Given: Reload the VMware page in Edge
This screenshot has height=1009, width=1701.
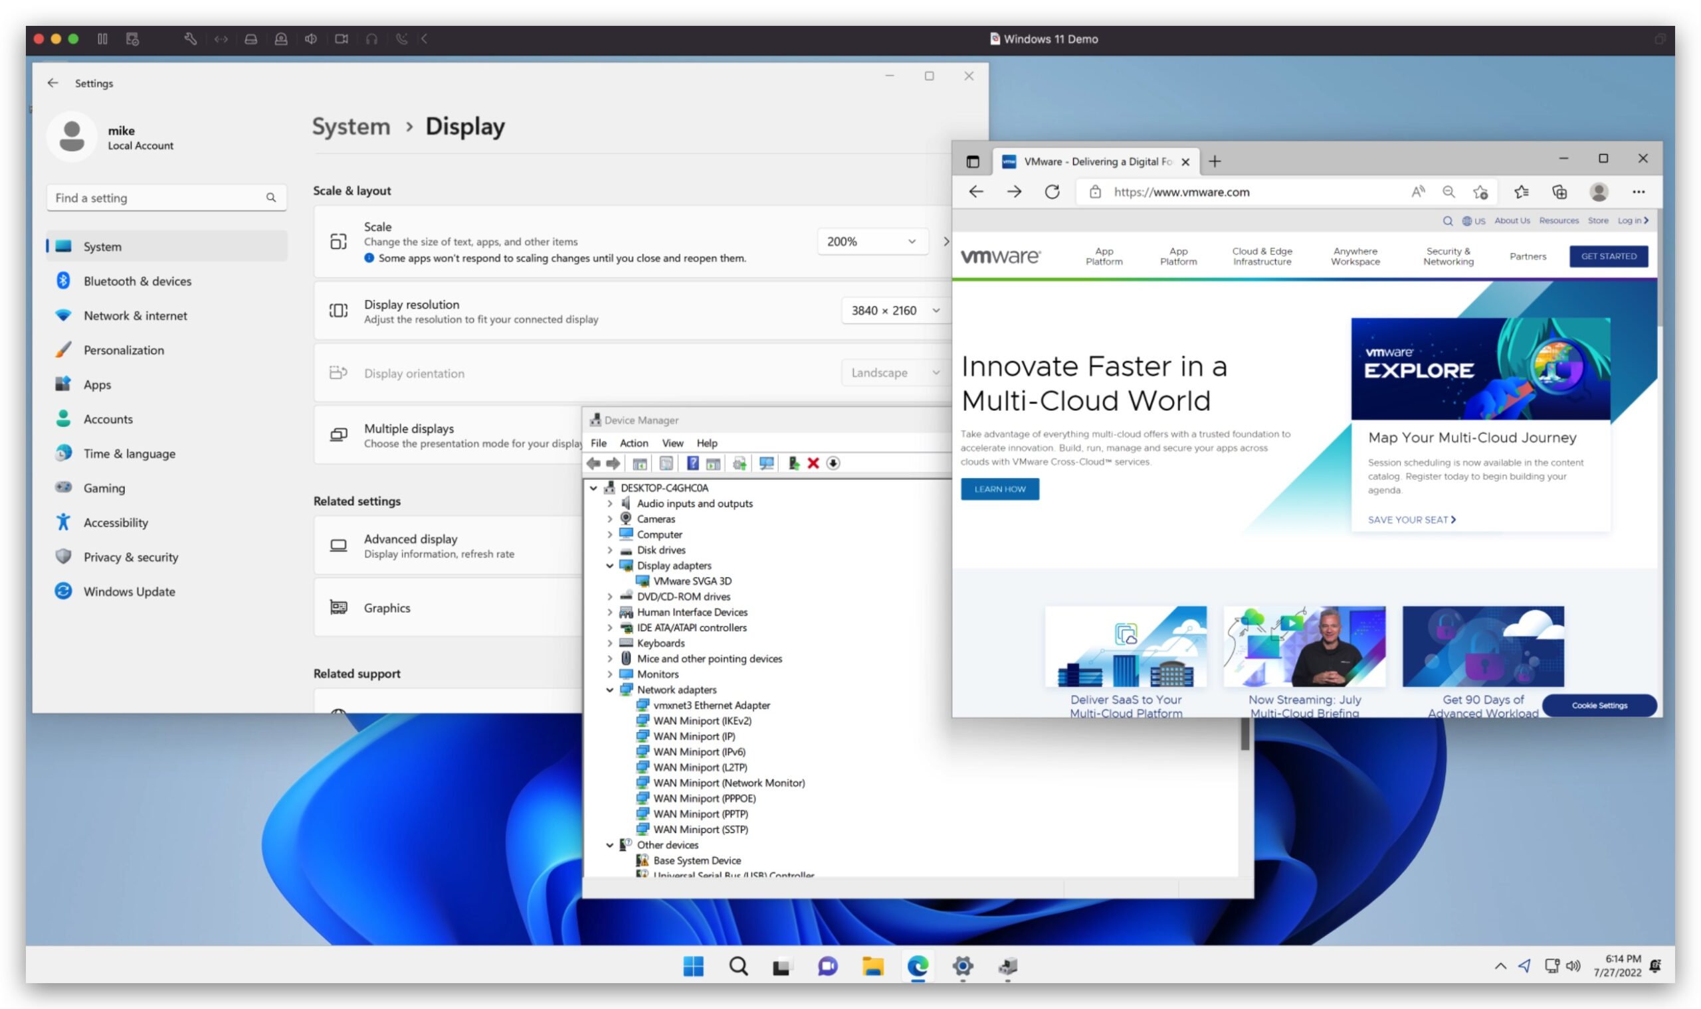Looking at the screenshot, I should (x=1052, y=192).
